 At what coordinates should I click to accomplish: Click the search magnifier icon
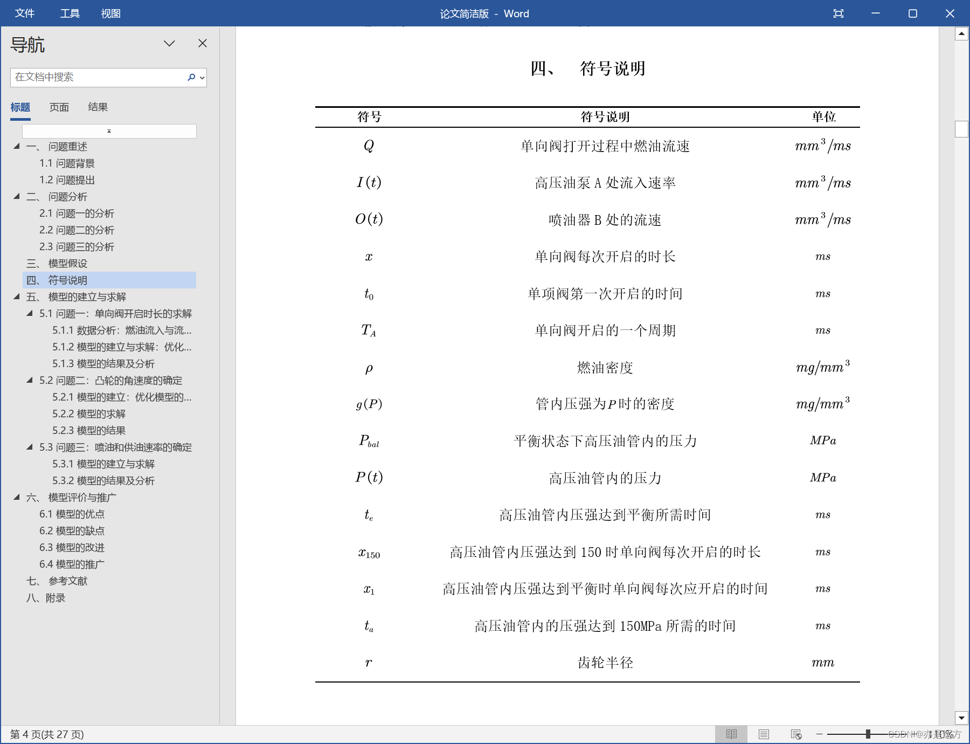tap(191, 77)
